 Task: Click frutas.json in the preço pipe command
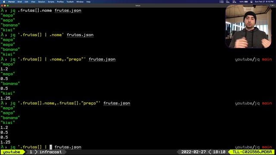tap(102, 59)
